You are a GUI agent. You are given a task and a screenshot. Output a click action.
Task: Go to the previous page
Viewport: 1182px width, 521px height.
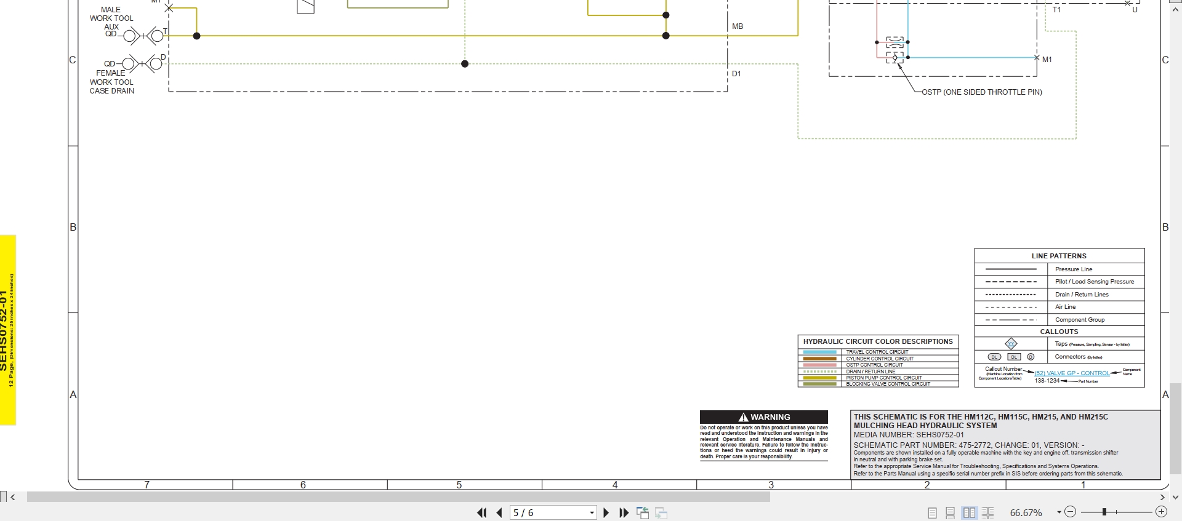click(499, 512)
